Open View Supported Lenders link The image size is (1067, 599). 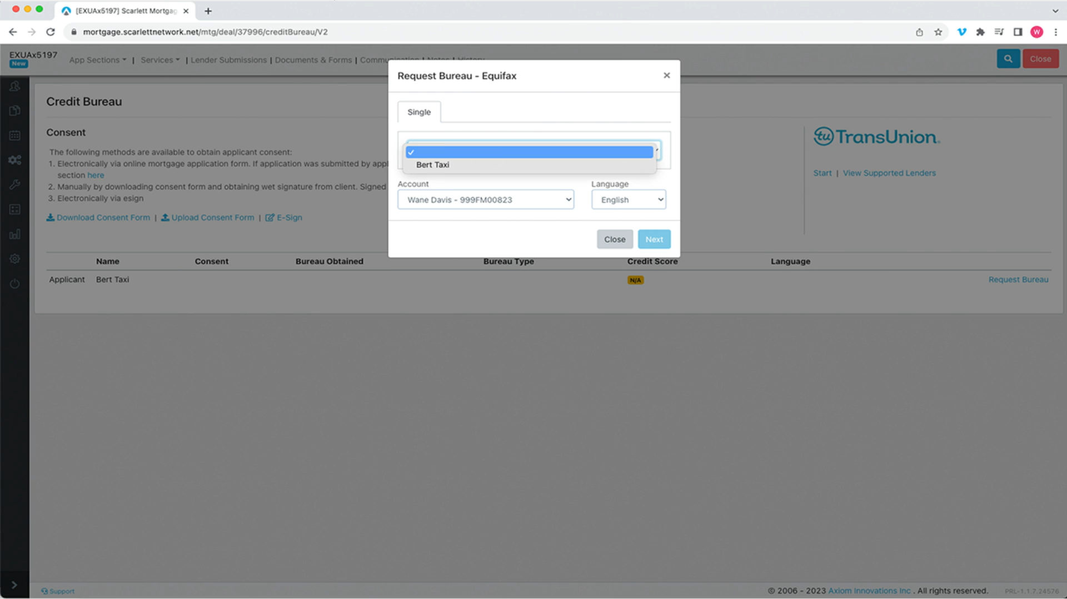pyautogui.click(x=889, y=173)
